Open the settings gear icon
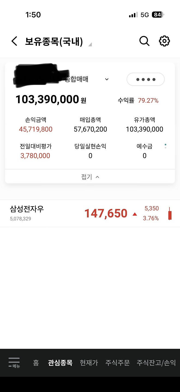 [x=164, y=41]
